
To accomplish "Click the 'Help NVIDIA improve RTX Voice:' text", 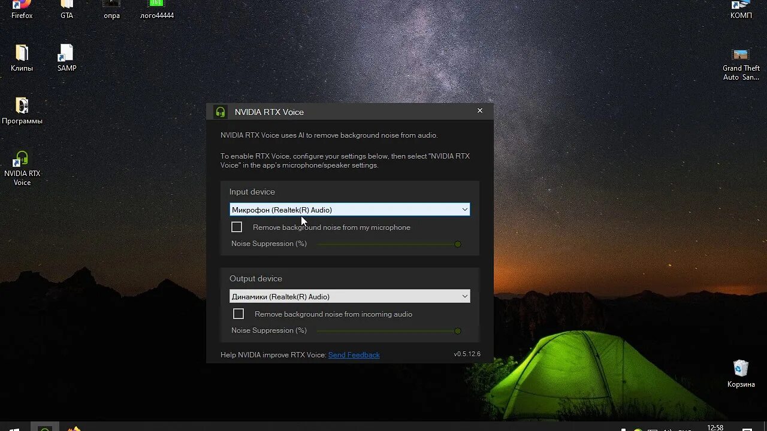I will coord(273,355).
